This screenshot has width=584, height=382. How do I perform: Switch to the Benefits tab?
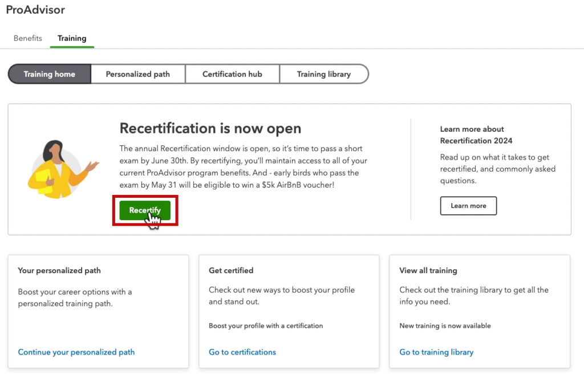pyautogui.click(x=27, y=38)
